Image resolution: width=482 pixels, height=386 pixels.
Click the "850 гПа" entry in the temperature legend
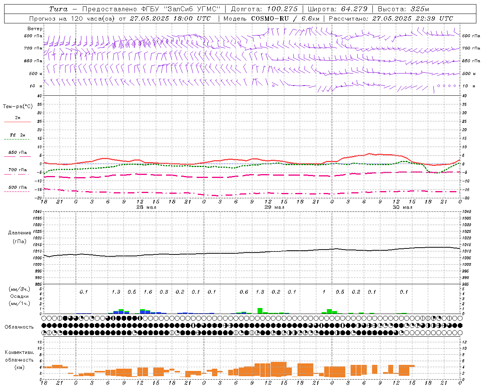[x=18, y=153]
